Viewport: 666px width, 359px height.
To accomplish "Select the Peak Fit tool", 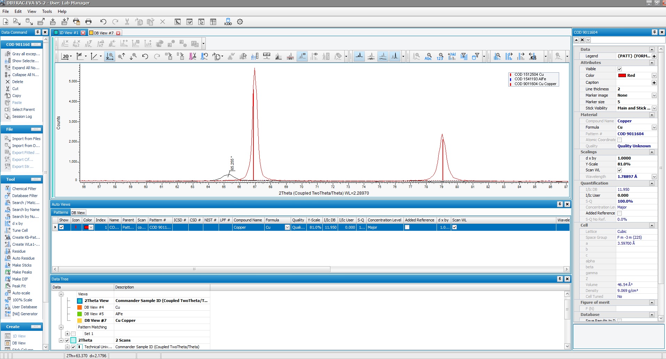I will (x=19, y=286).
